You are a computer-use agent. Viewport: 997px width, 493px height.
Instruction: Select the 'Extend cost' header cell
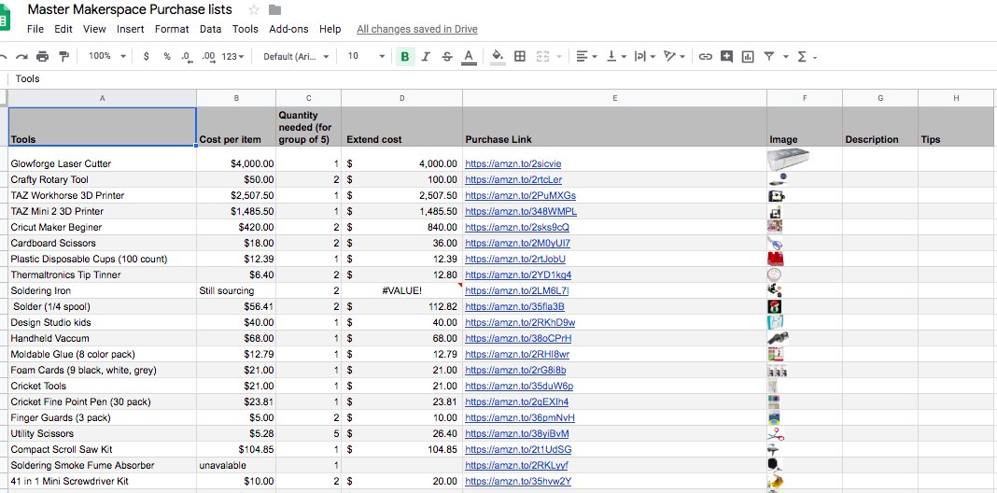[401, 127]
